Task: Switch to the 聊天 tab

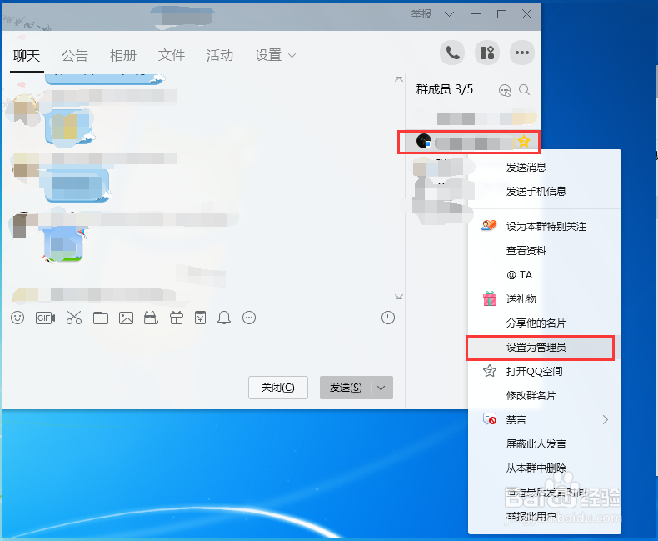Action: tap(27, 55)
